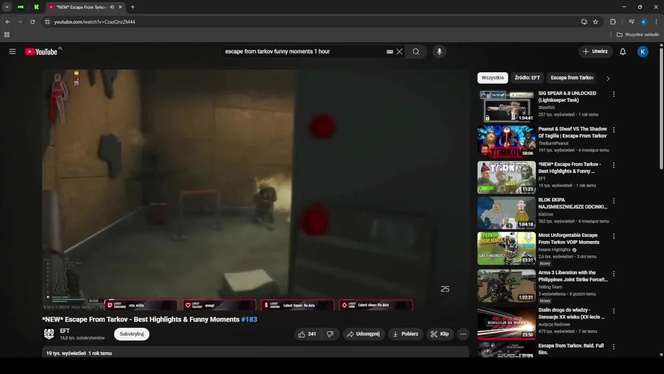Open options for BLOK EKIPA video

(614, 201)
